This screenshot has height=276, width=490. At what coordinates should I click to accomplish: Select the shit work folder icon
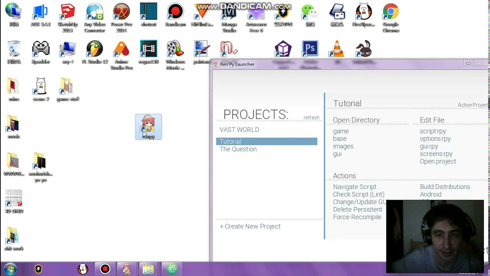14,239
